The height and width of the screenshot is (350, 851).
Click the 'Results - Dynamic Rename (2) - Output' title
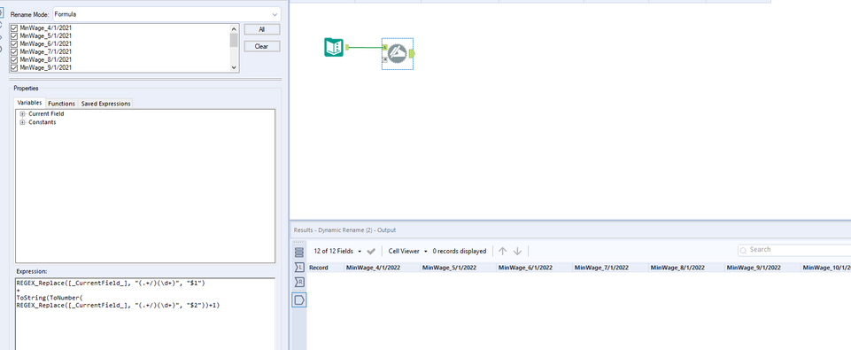pyautogui.click(x=344, y=229)
